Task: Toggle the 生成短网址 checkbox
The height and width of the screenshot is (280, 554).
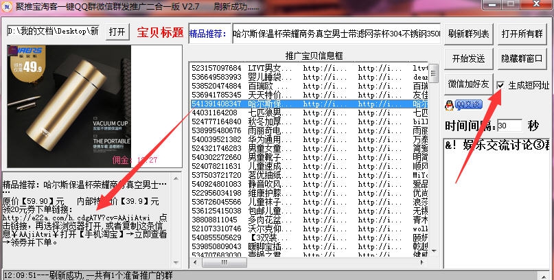Action: pos(500,85)
